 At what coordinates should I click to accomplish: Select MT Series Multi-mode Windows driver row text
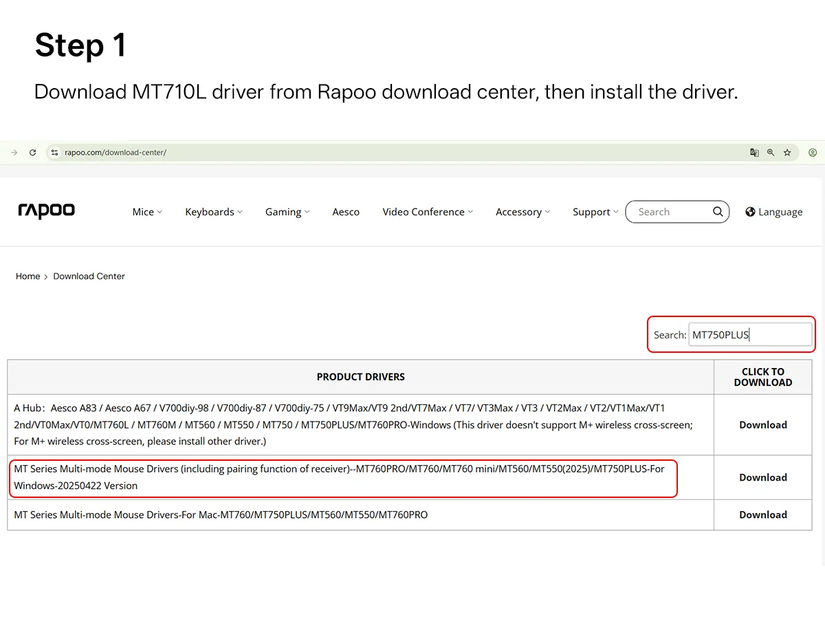coord(340,477)
